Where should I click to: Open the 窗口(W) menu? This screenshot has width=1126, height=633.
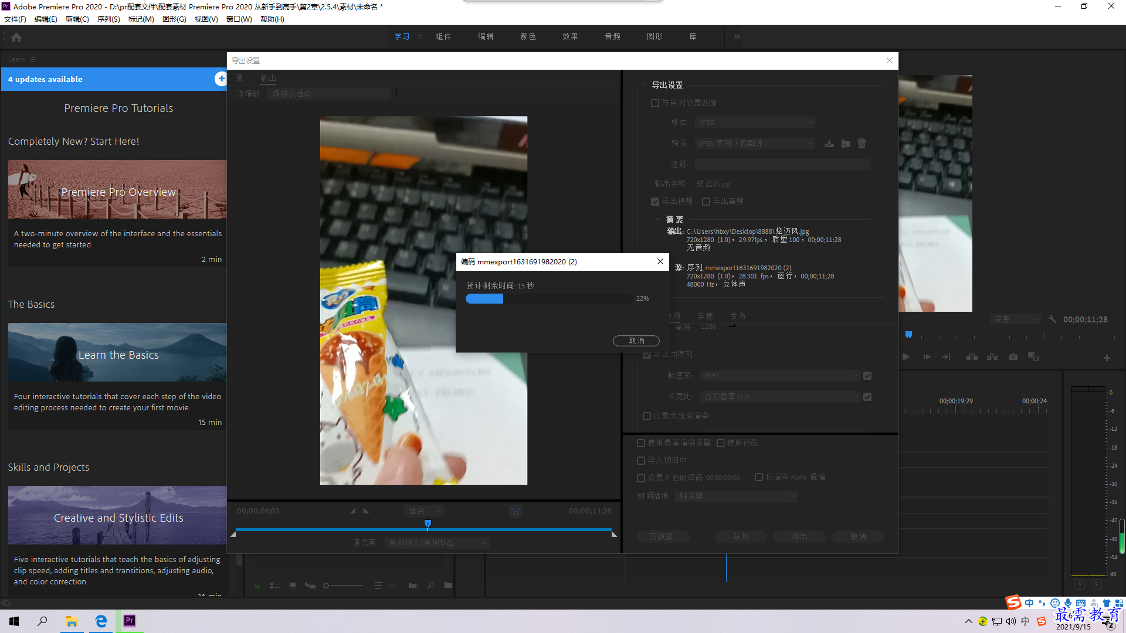click(x=239, y=19)
